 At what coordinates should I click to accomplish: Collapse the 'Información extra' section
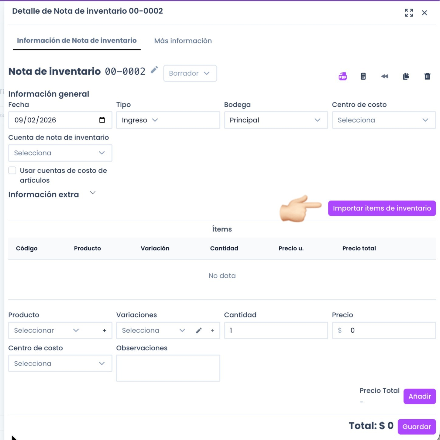pos(92,193)
